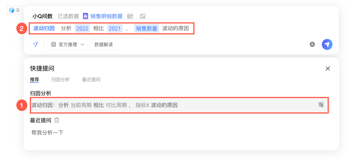This screenshot has width=350, height=160.
Task: Select the 2022 period token
Action: 82,28
